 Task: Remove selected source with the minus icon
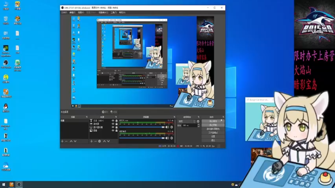tap(95, 141)
